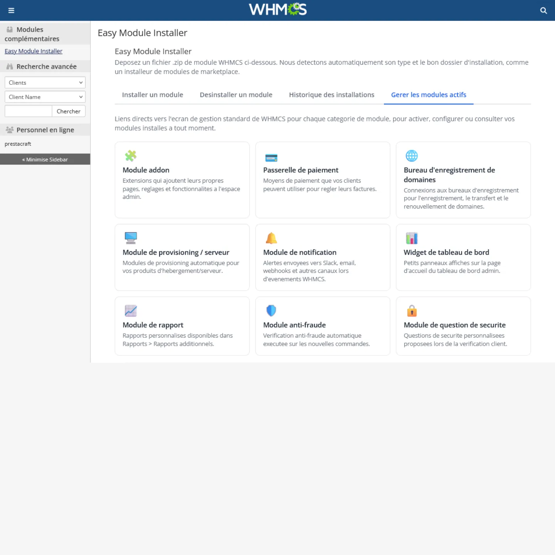
Task: Click the Personnel en ligne users icon
Action: (10, 130)
